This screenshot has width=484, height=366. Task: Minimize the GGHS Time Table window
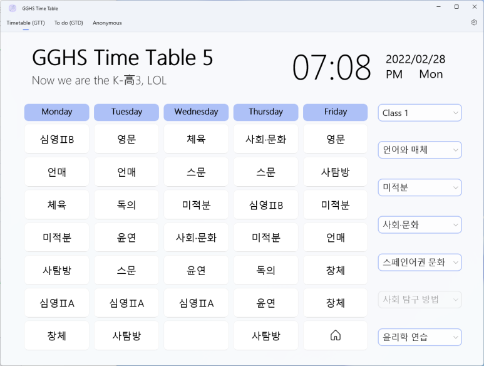tap(439, 7)
